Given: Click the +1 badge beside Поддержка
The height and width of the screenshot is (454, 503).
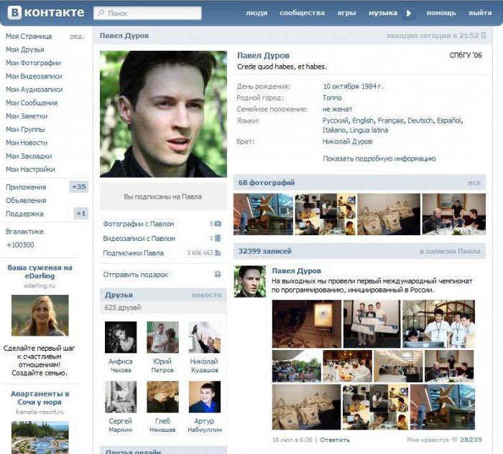Looking at the screenshot, I should (81, 214).
